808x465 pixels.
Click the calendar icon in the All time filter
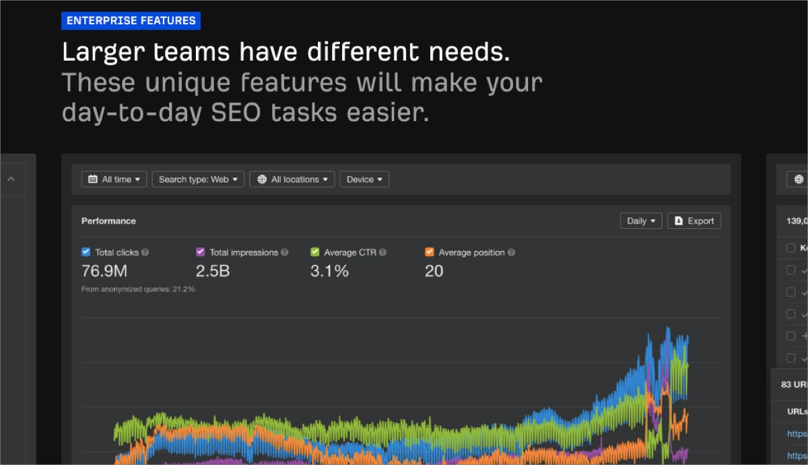(x=94, y=179)
